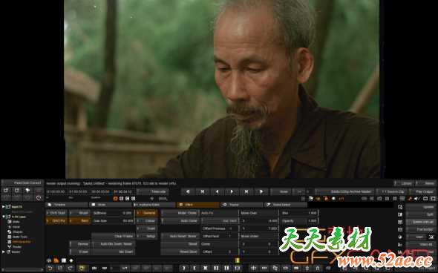The height and width of the screenshot is (273, 438).
Task: Click the yellow gear icon in bottom toolbar
Action: click(x=81, y=269)
